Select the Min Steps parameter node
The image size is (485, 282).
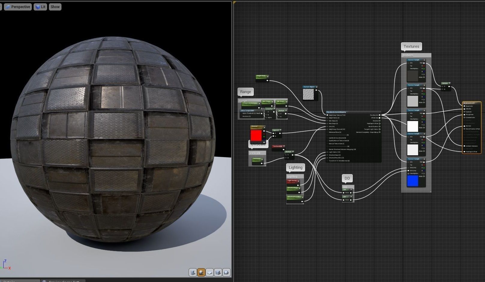(281, 103)
